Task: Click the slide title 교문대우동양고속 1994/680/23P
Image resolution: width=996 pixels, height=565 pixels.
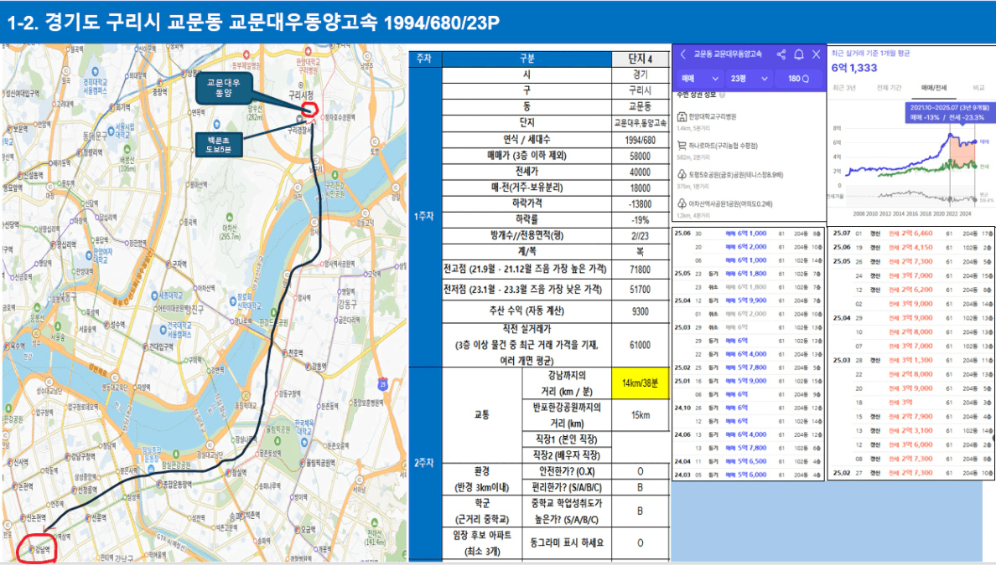Action: click(x=363, y=23)
